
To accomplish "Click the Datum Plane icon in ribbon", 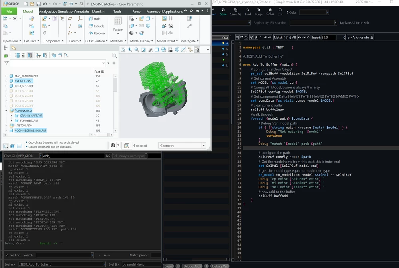I will click(70, 18).
